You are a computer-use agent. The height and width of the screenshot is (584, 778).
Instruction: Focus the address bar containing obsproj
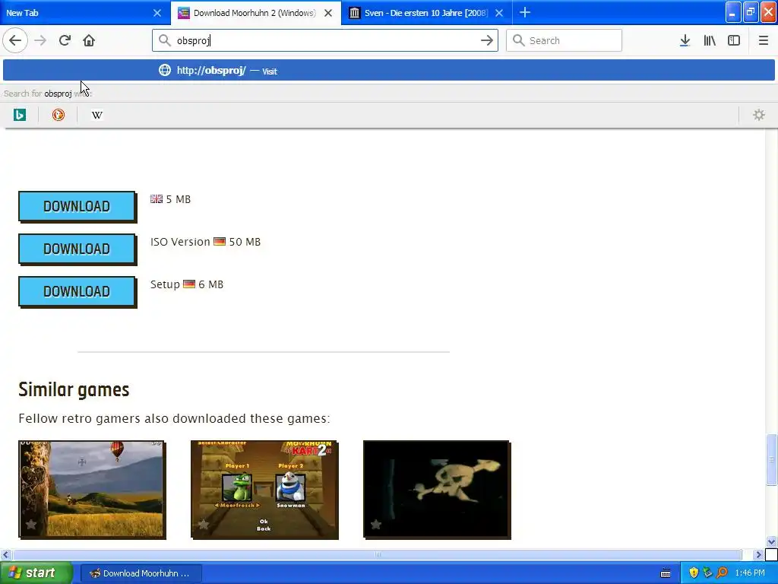pyautogui.click(x=325, y=40)
